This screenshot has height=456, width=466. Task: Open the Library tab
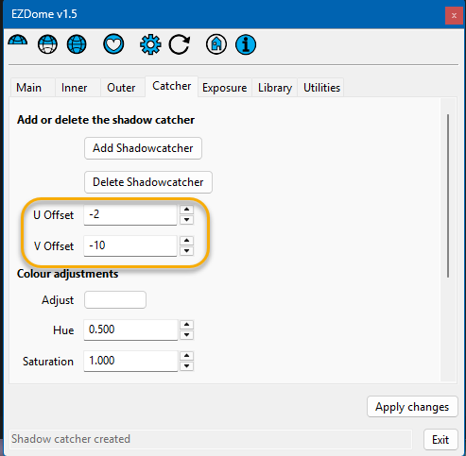click(275, 88)
